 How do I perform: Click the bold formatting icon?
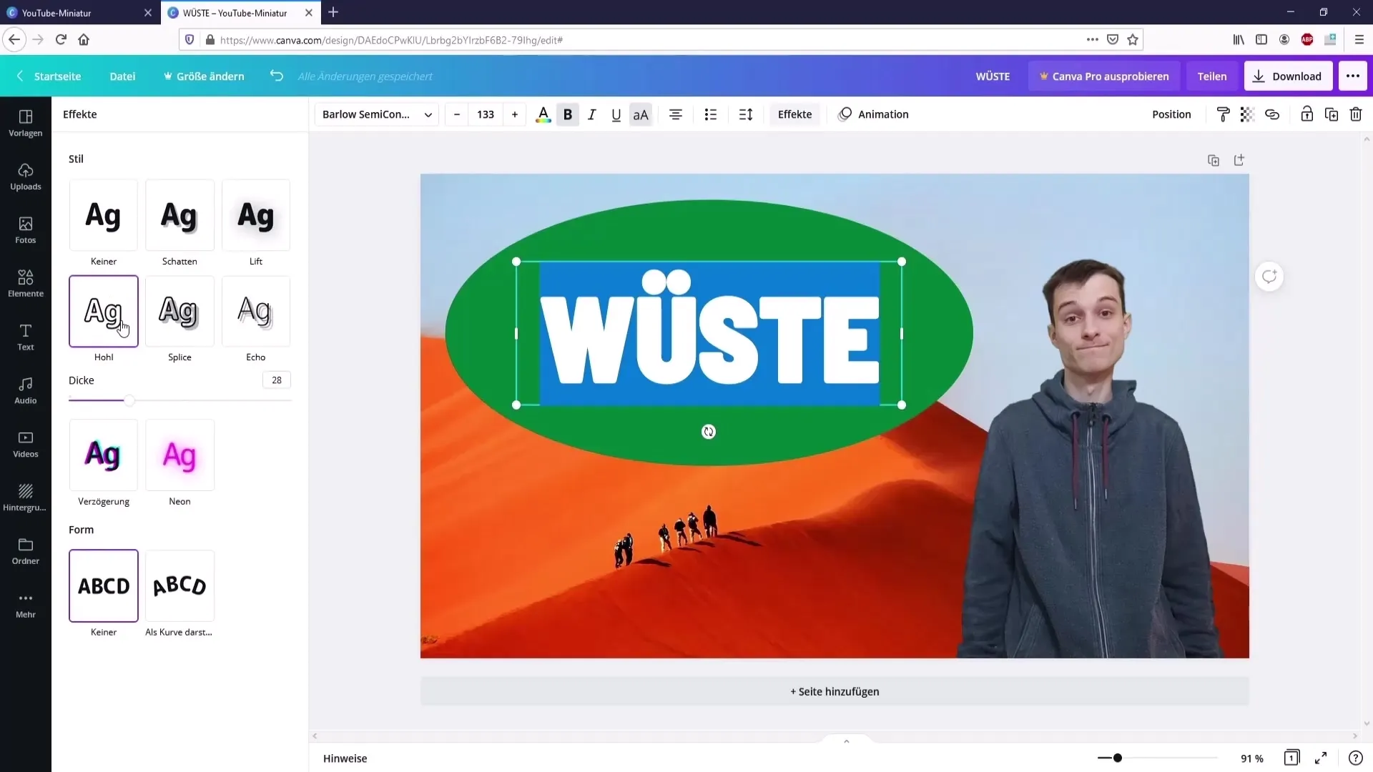coord(568,114)
